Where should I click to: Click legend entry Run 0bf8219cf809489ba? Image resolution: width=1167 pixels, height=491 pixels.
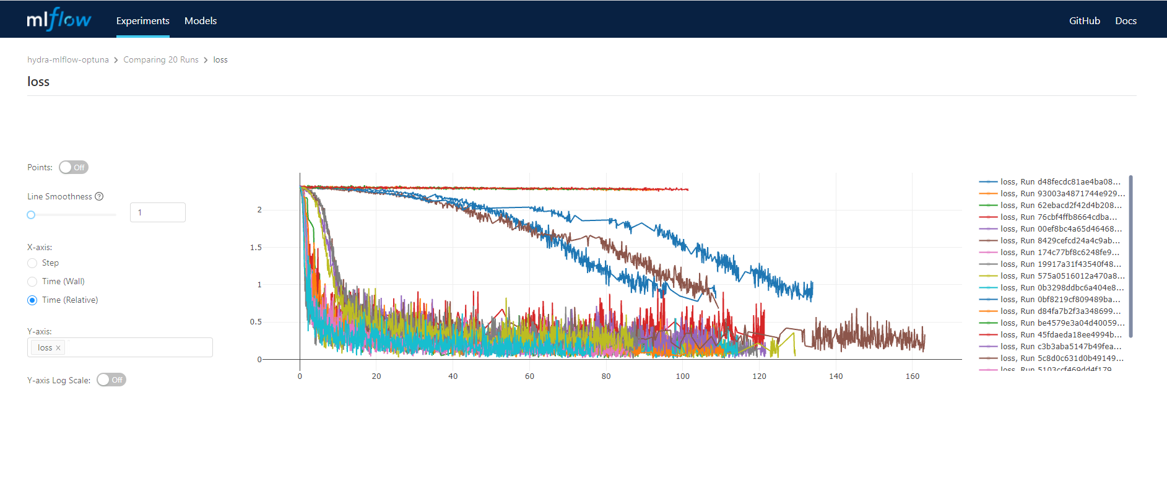[1049, 299]
